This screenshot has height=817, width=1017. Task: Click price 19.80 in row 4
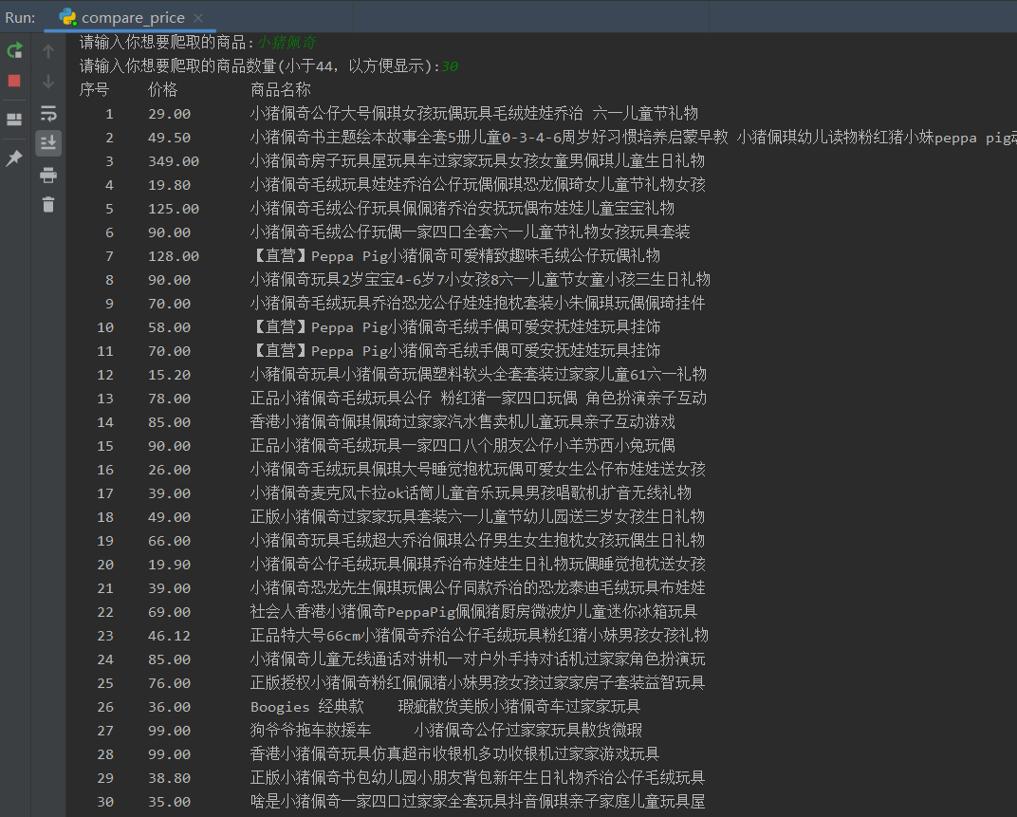coord(169,185)
